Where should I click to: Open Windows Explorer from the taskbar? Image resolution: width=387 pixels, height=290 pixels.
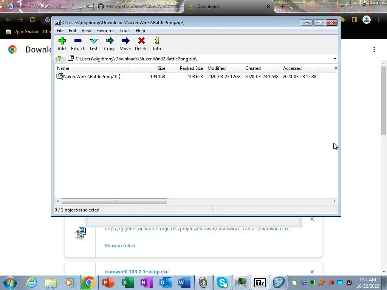click(51, 282)
